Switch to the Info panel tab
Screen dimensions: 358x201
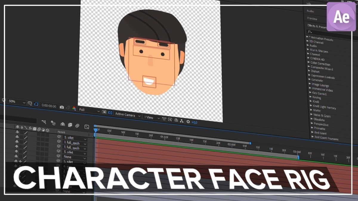click(x=309, y=4)
